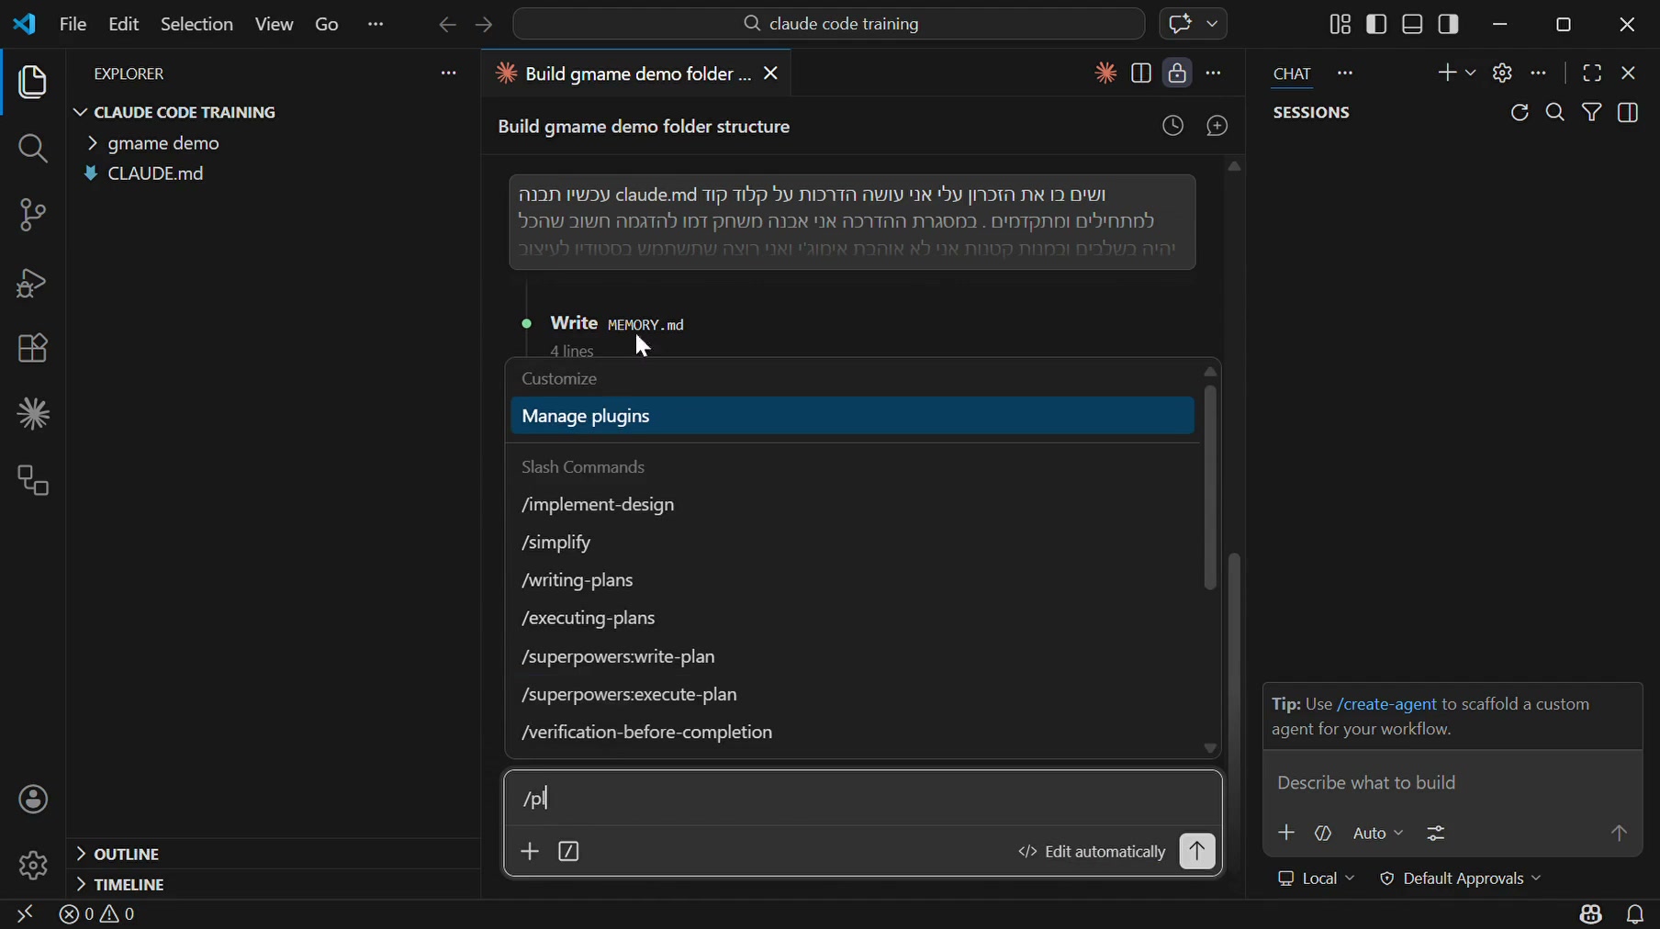Click the /create-agent link in the tip

click(x=1386, y=704)
